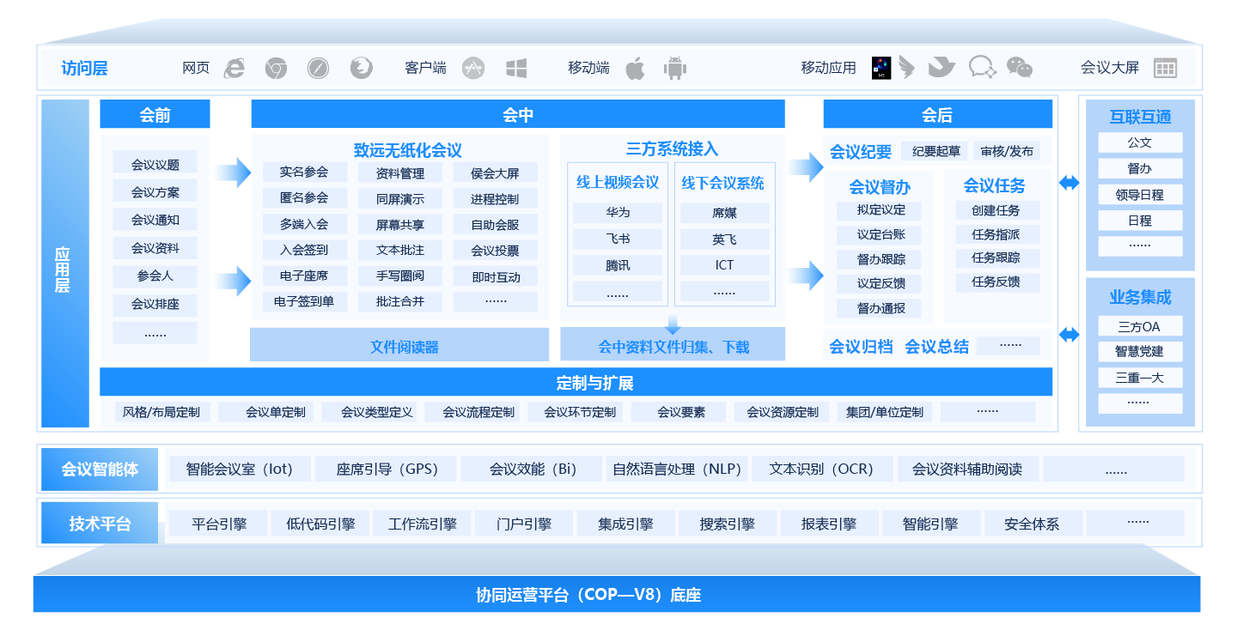The height and width of the screenshot is (618, 1237).
Task: Click the 侯会大屏 item
Action: tap(496, 173)
